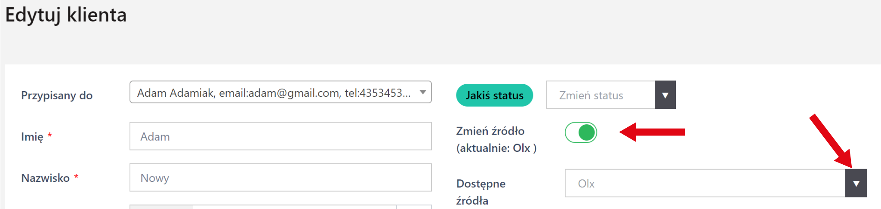The image size is (881, 209).
Task: Open the Zmień status combo box
Action: tap(601, 95)
